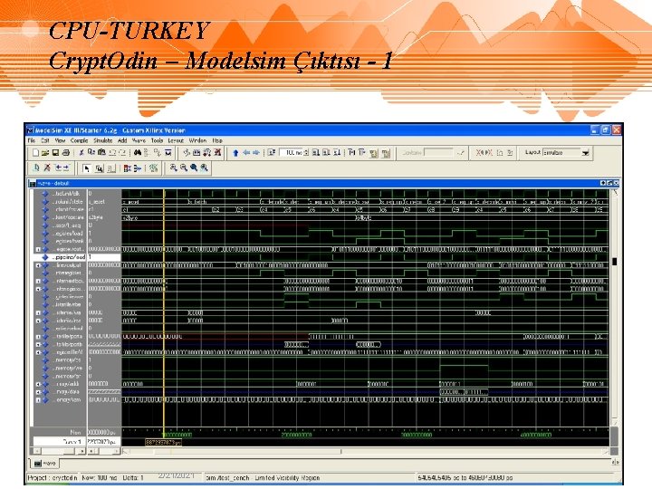Viewport: 652px width, 489px height.
Task: Click the run length stepper arrows
Action: pos(306,153)
